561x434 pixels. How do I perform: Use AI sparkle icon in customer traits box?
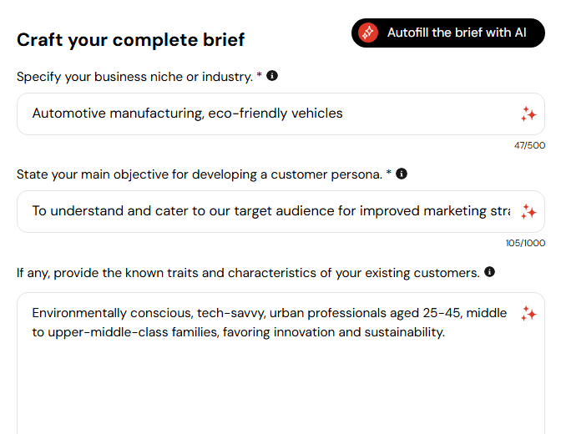pos(528,314)
